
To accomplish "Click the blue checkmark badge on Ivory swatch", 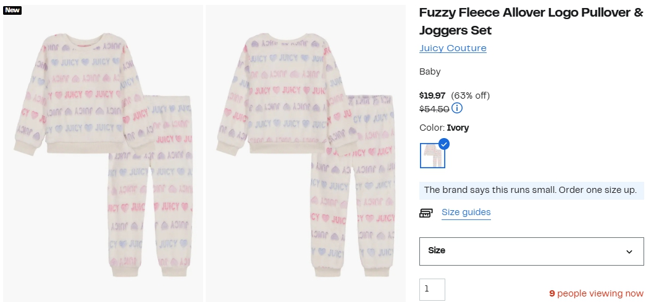I will 443,144.
